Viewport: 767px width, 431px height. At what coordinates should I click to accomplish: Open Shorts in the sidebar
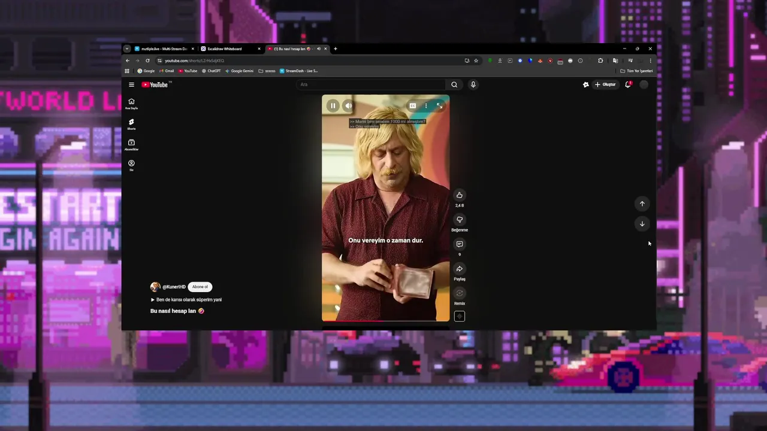pos(131,124)
